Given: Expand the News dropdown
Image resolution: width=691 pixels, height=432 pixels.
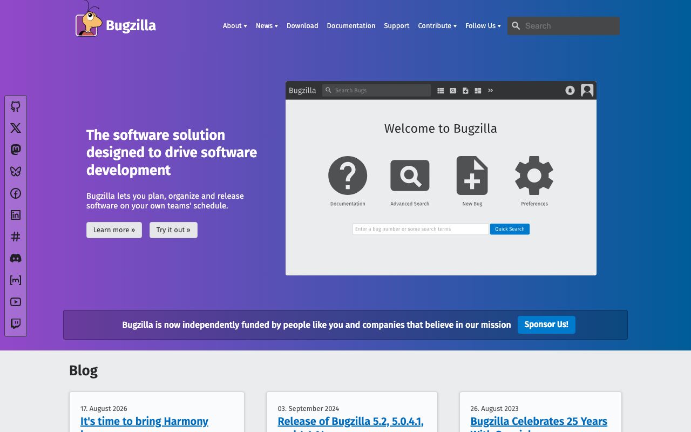Looking at the screenshot, I should pos(267,26).
